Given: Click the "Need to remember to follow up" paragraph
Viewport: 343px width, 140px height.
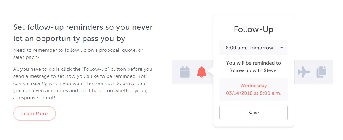Looking at the screenshot, I should 78,50.
